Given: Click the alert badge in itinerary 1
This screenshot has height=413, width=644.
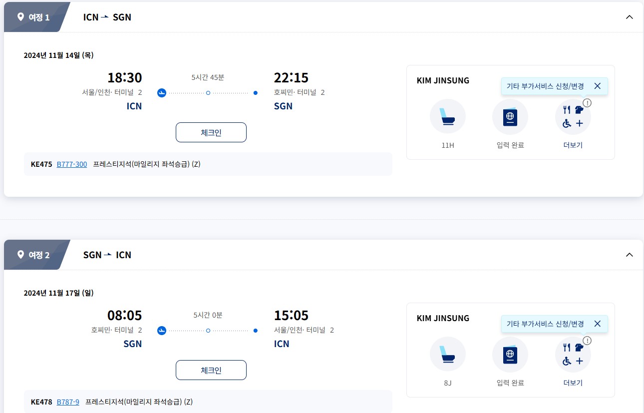Looking at the screenshot, I should coord(587,103).
